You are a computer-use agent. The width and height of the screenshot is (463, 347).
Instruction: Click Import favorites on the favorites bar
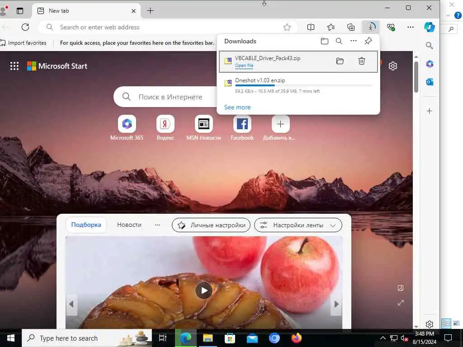pos(24,43)
